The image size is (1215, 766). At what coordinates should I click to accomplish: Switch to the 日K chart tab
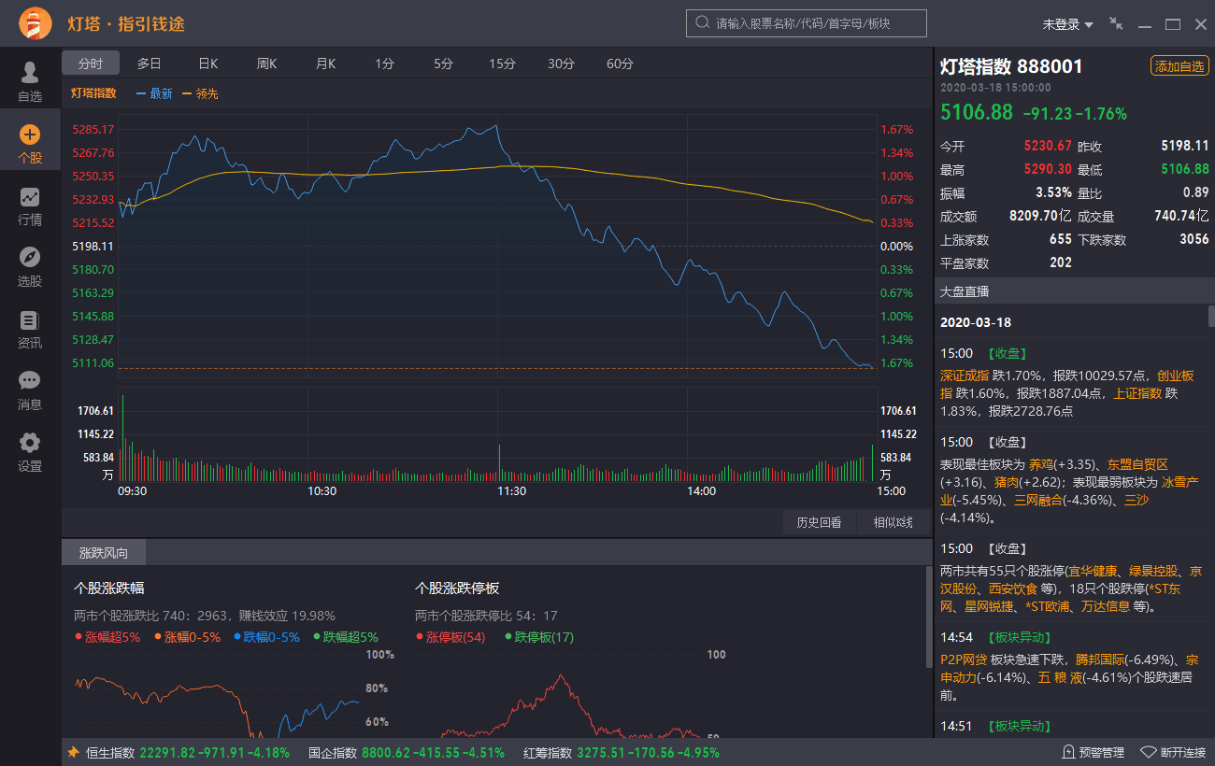point(207,64)
